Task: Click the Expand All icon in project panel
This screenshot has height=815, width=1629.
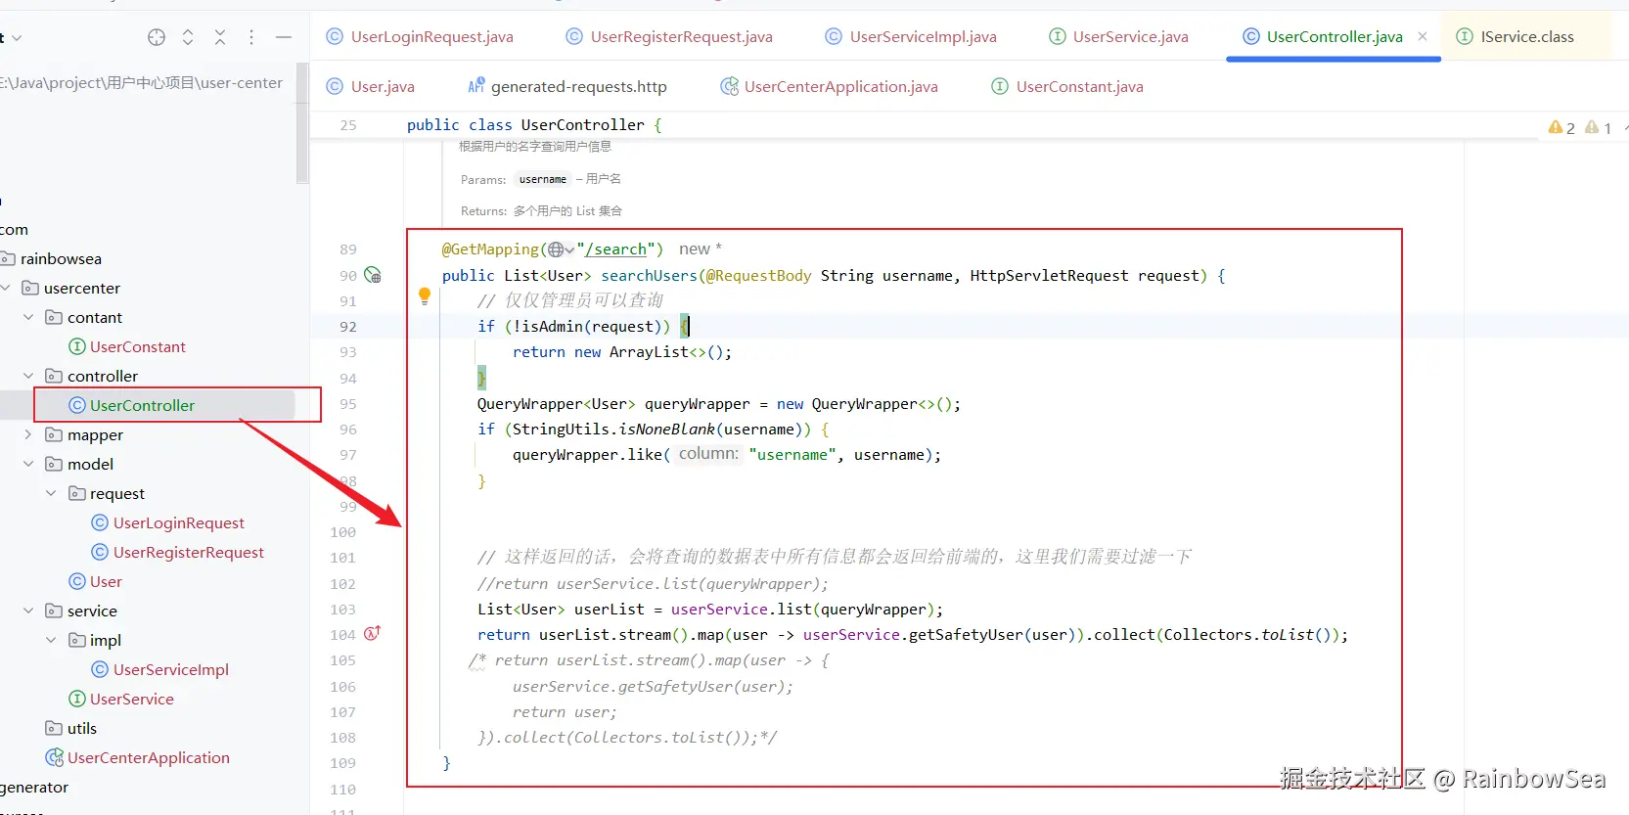Action: (x=188, y=37)
